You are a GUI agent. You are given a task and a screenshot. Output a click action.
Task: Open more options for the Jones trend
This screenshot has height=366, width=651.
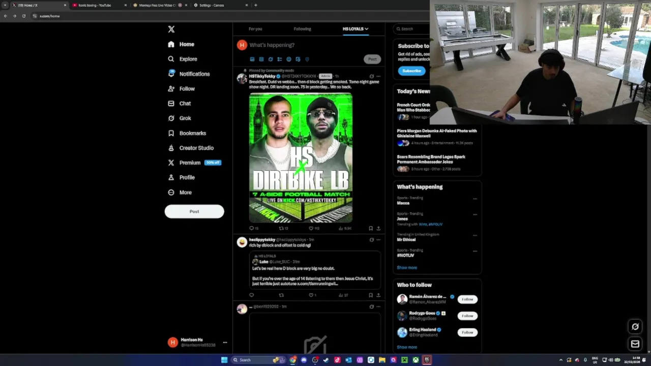click(x=475, y=215)
